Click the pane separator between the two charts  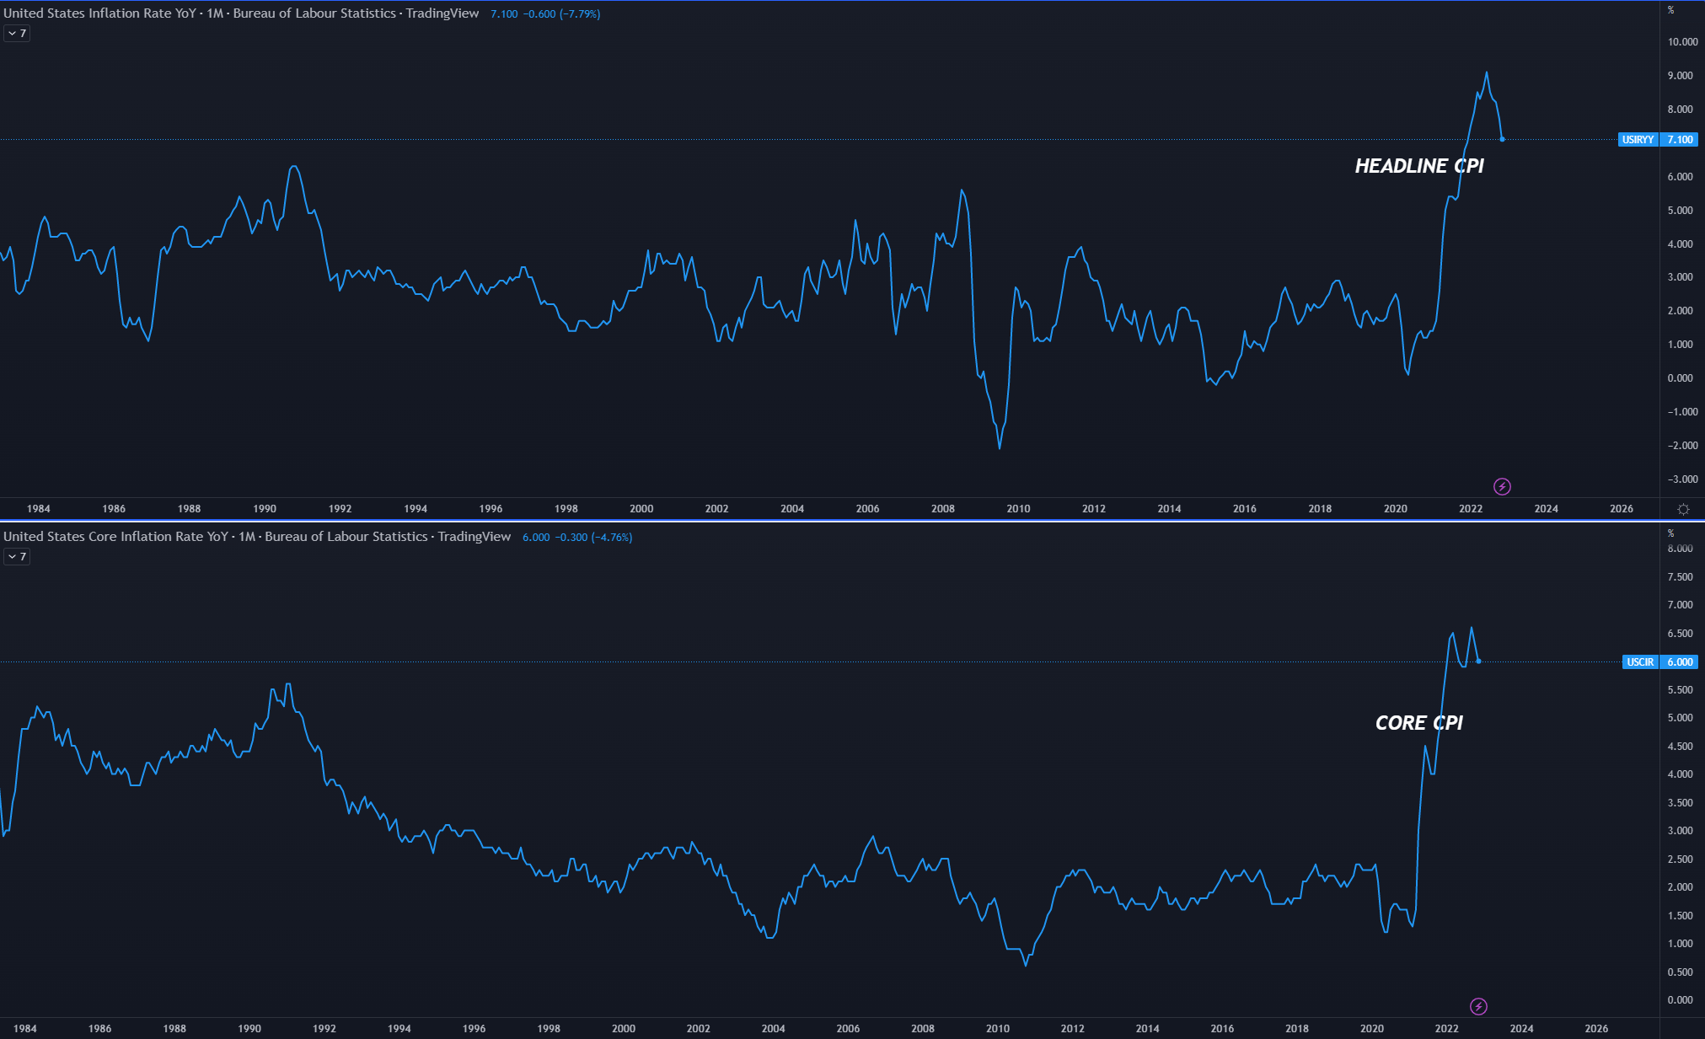[843, 521]
